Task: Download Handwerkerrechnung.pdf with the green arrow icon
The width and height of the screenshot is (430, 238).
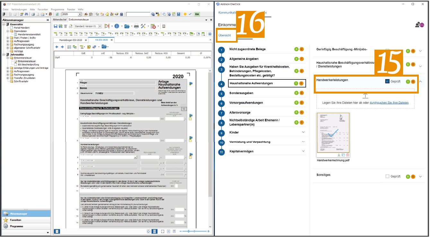Action: 339,155
